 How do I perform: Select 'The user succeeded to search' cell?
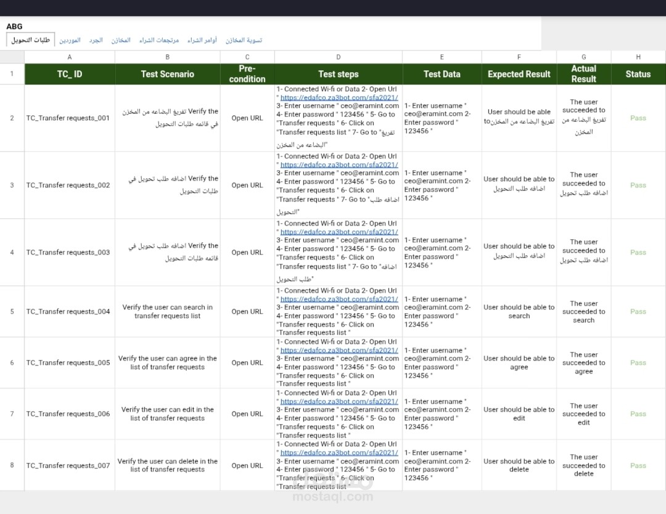[583, 311]
